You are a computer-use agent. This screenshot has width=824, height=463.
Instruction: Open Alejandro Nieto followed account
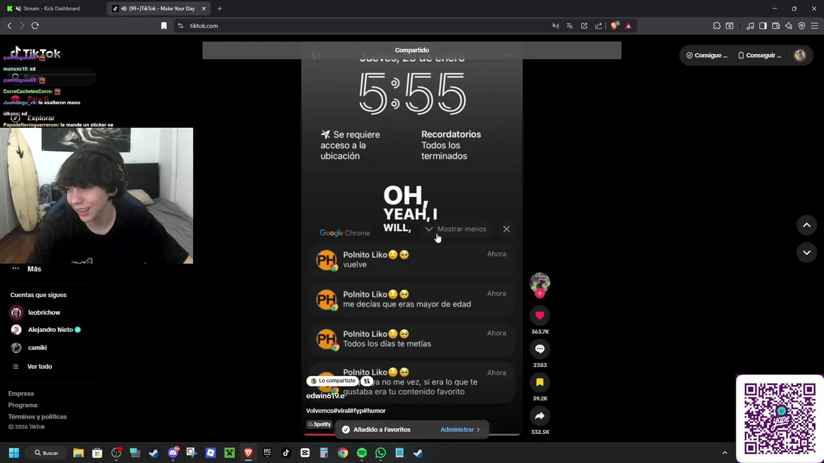pos(50,330)
